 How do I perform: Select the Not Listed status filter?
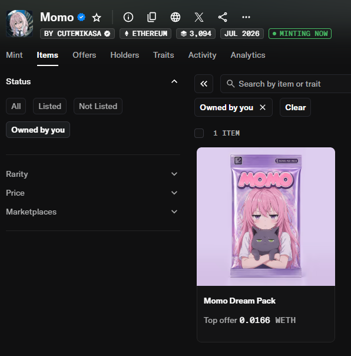(98, 106)
